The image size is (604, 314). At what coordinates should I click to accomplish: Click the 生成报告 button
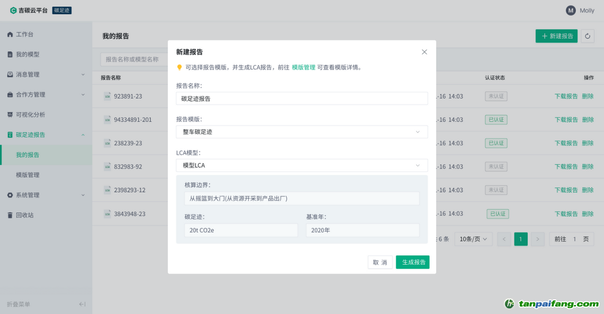click(x=413, y=262)
